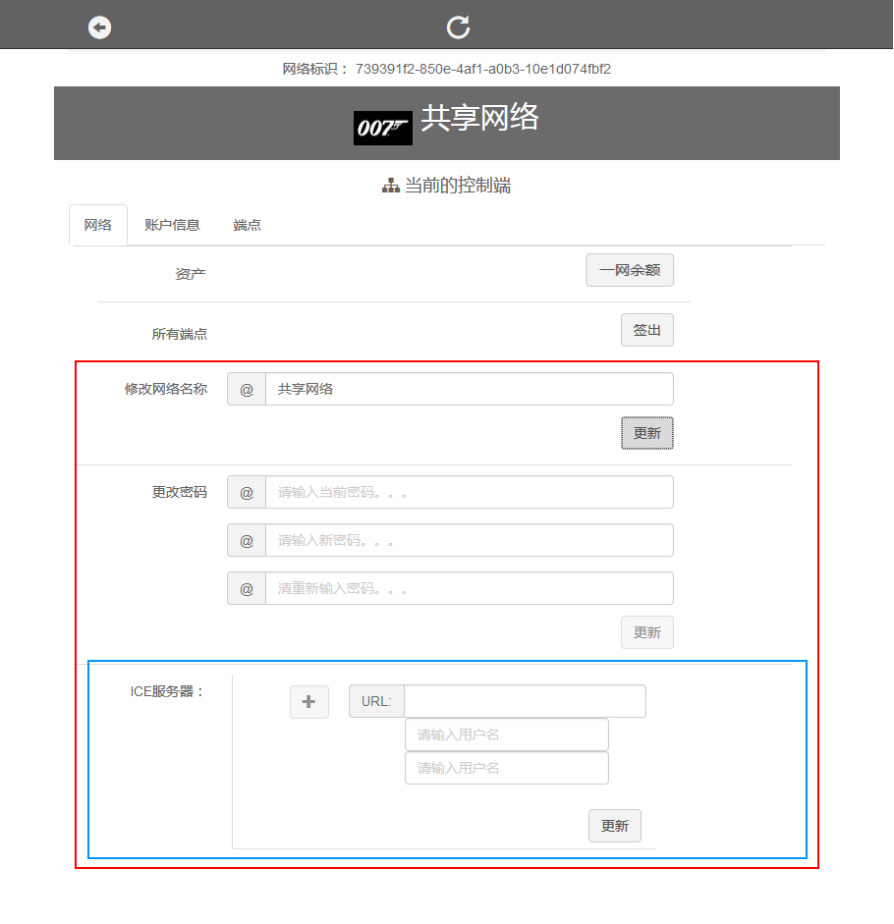The width and height of the screenshot is (894, 924).
Task: Click the back arrow icon
Action: [99, 27]
